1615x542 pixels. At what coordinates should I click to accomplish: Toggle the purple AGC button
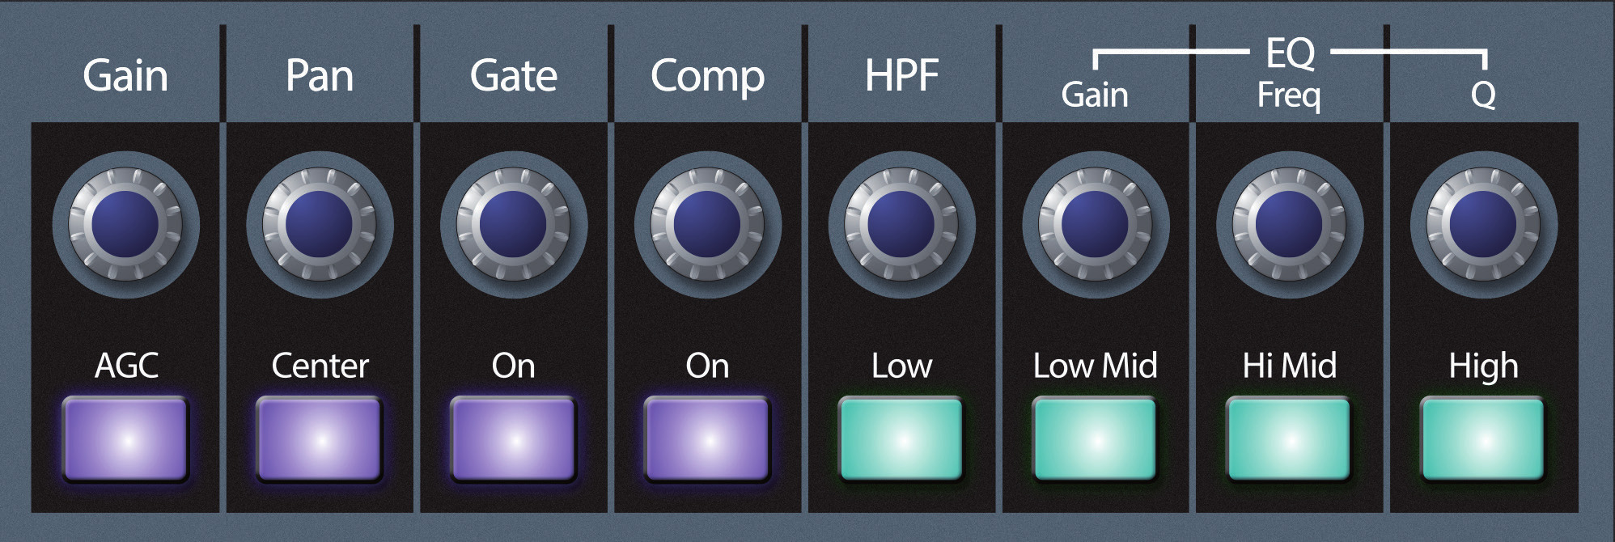pos(125,438)
